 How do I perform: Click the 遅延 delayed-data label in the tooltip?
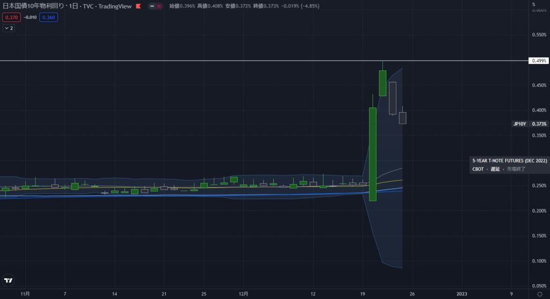(x=495, y=169)
